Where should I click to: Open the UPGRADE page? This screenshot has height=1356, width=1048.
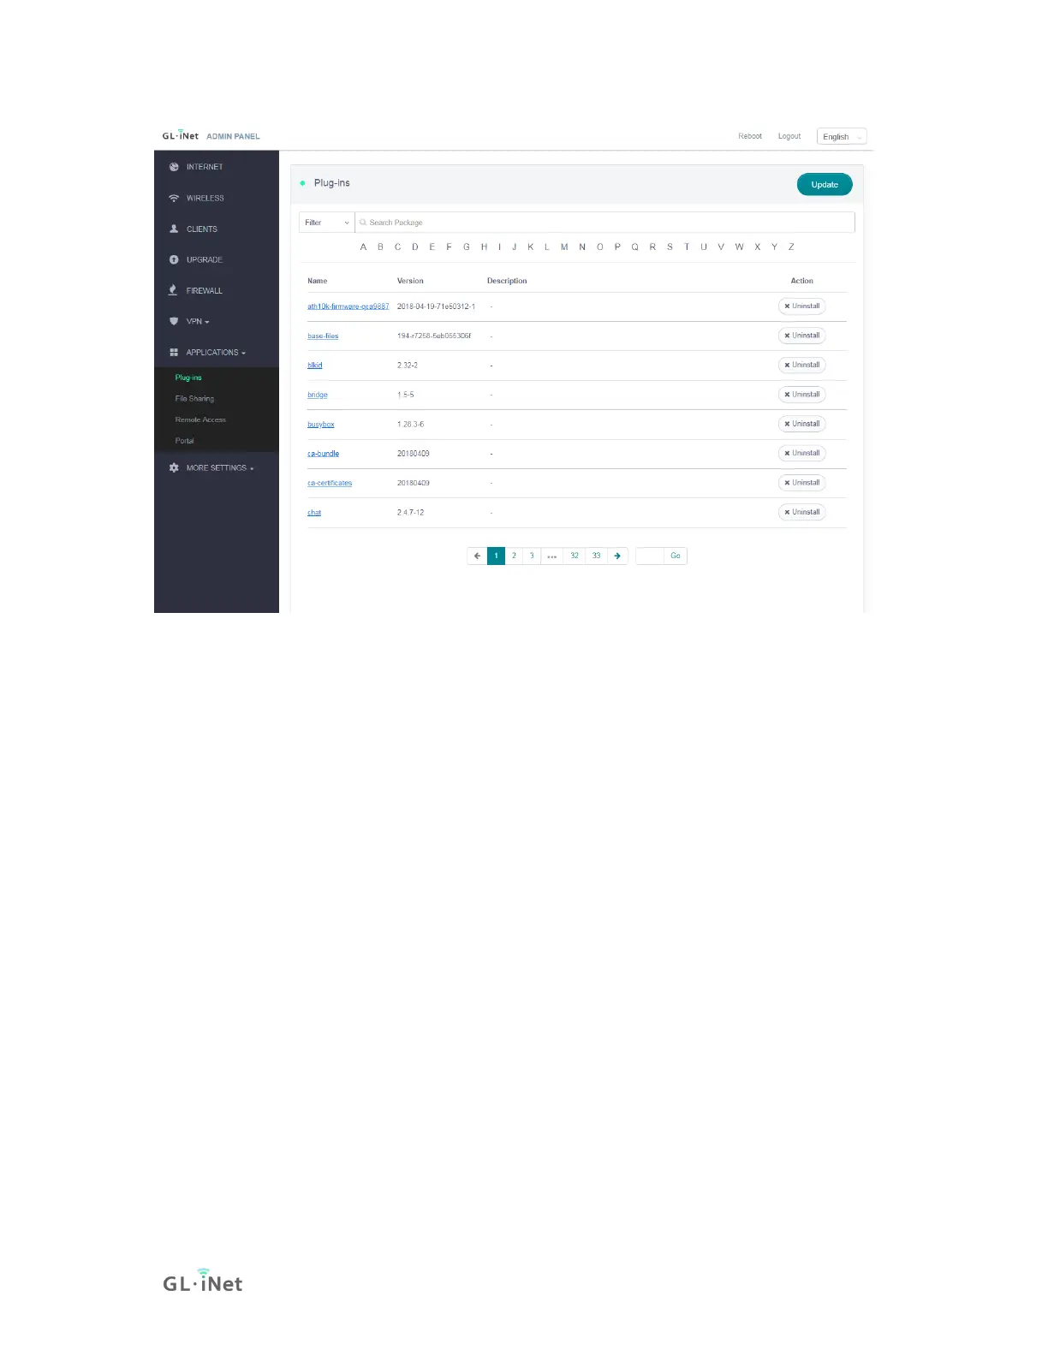(x=205, y=259)
